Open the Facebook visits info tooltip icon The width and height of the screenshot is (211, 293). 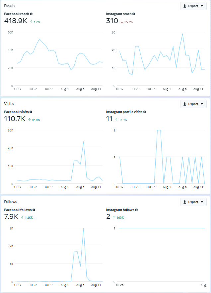pos(31,112)
